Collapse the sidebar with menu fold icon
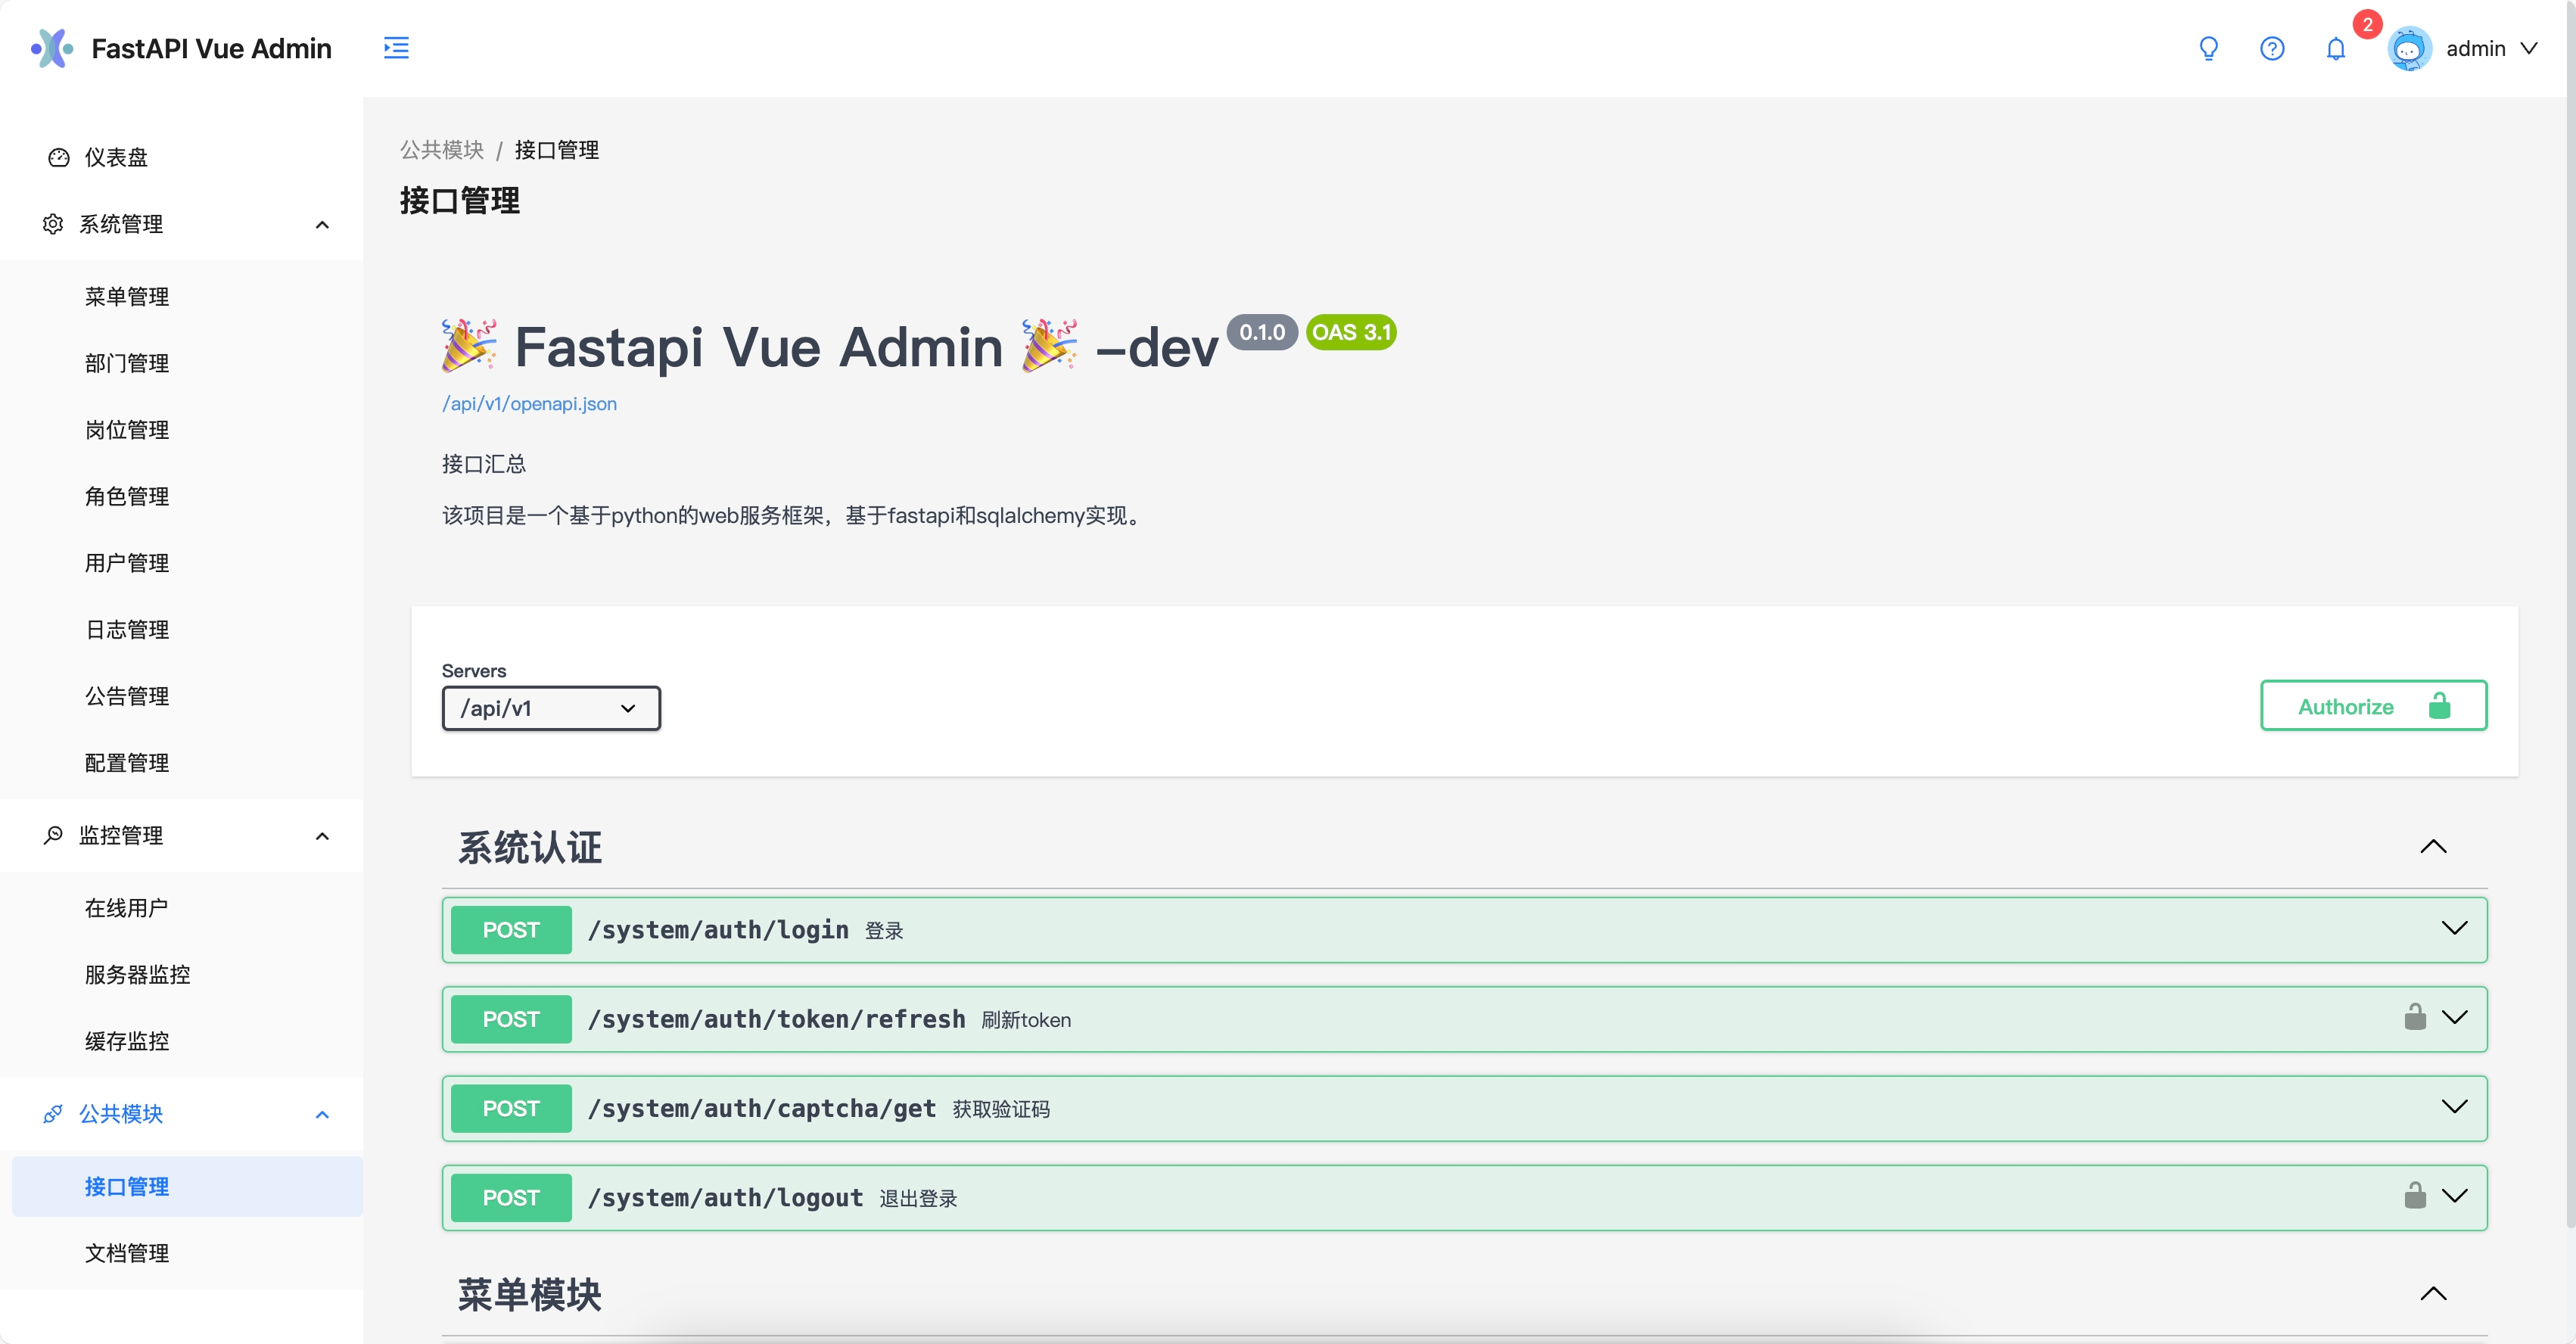The width and height of the screenshot is (2576, 1344). pyautogui.click(x=396, y=48)
